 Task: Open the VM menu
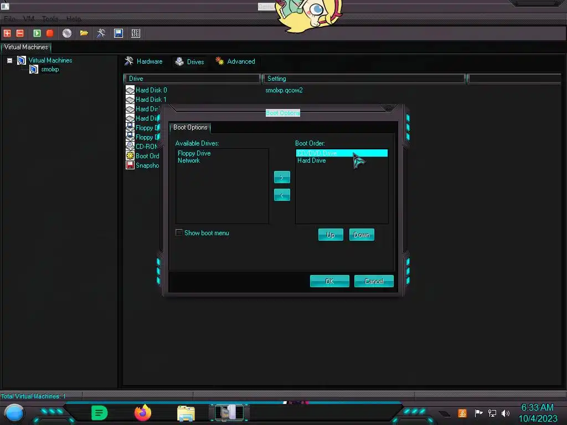point(29,19)
